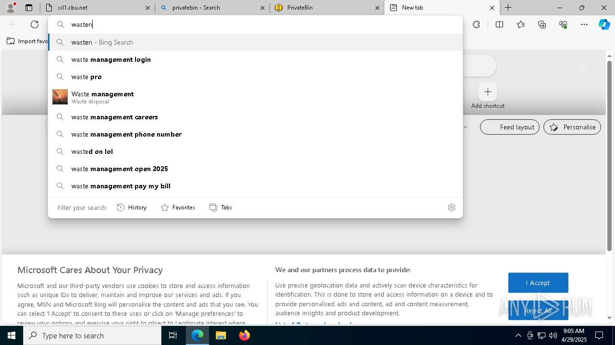Open Settings and more ellipsis menu
The height and width of the screenshot is (345, 615).
click(584, 24)
